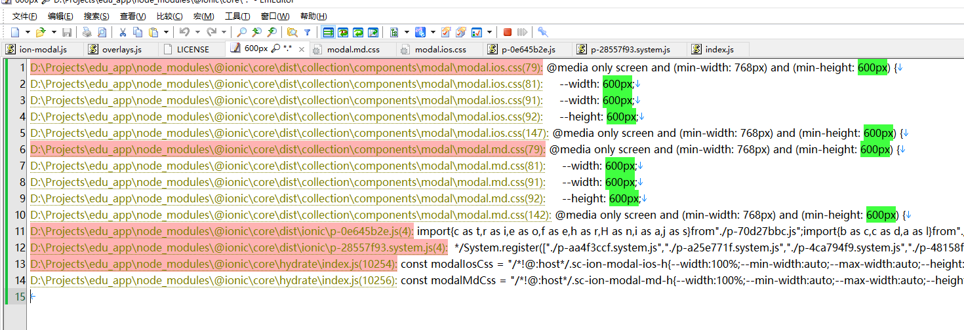This screenshot has width=964, height=330.
Task: Expand the Configuration properties dropdown arrow
Action: [407, 32]
